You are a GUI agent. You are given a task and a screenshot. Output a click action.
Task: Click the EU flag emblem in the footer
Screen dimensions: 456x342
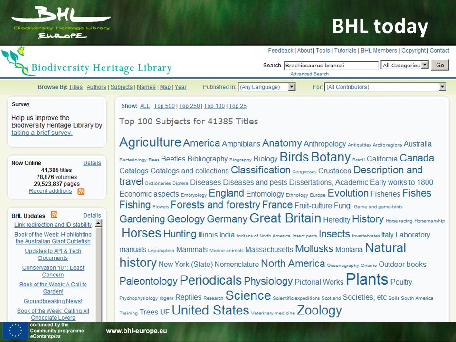[x=15, y=331]
